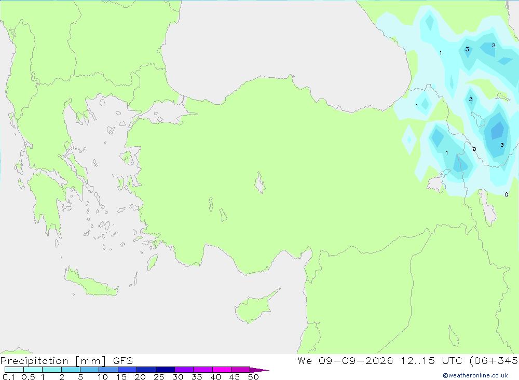Click the 0.1–0.5 mm lightest cyan legend swatch

(14, 370)
